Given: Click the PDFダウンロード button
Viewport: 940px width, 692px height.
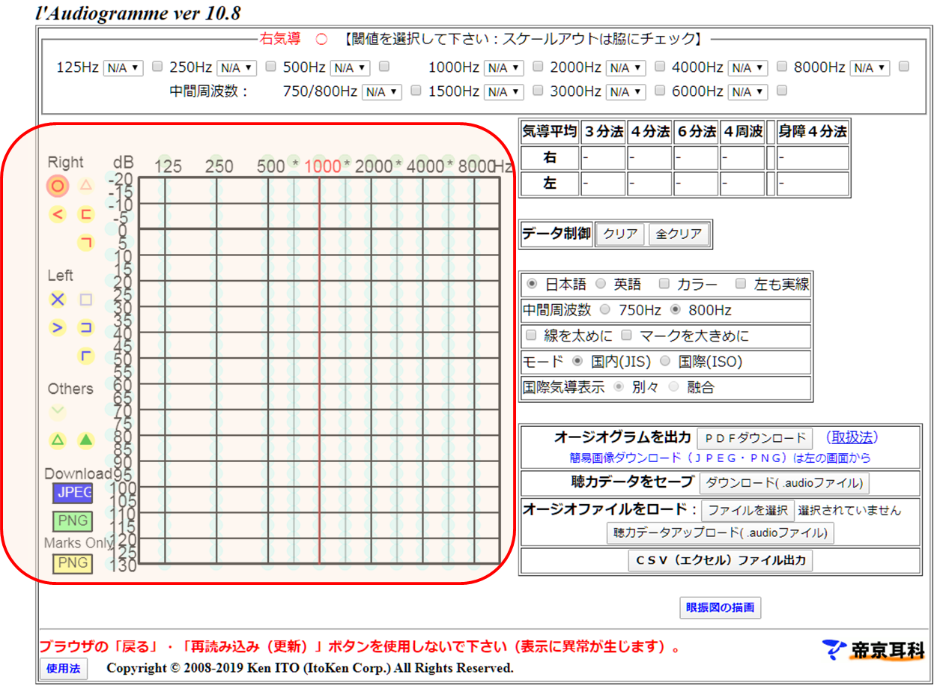Looking at the screenshot, I should 754,438.
